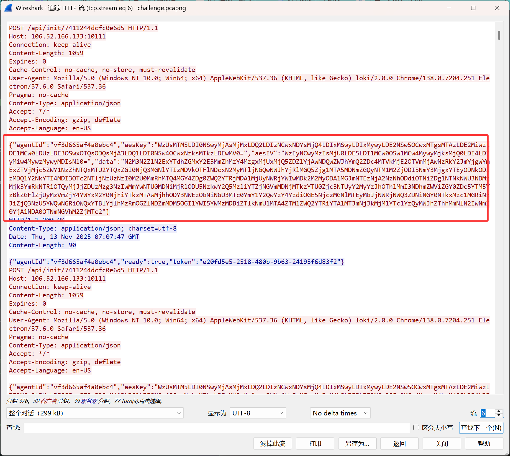Viewport: 510px width, 456px height.
Task: Tick the 区分大小写 checkbox
Action: [x=416, y=428]
